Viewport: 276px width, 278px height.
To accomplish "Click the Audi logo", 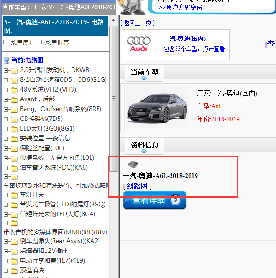I will pos(139,44).
